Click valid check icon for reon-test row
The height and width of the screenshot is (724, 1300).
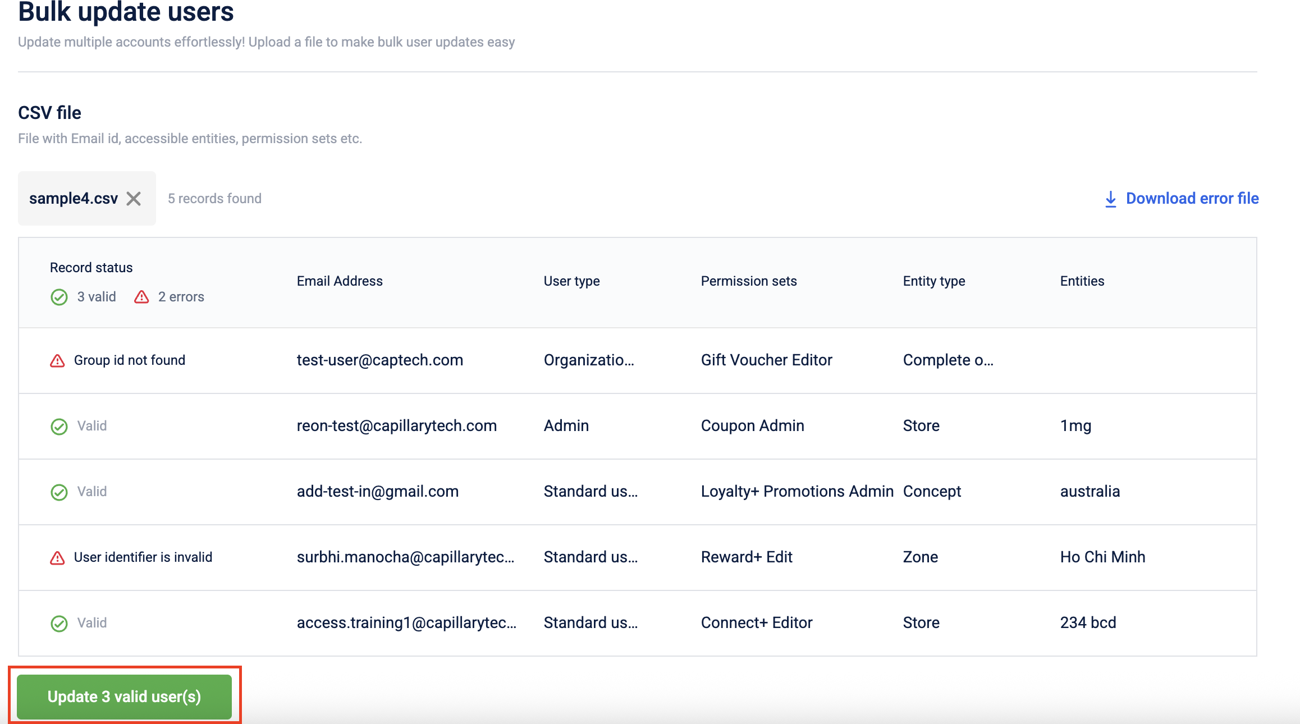pyautogui.click(x=59, y=427)
